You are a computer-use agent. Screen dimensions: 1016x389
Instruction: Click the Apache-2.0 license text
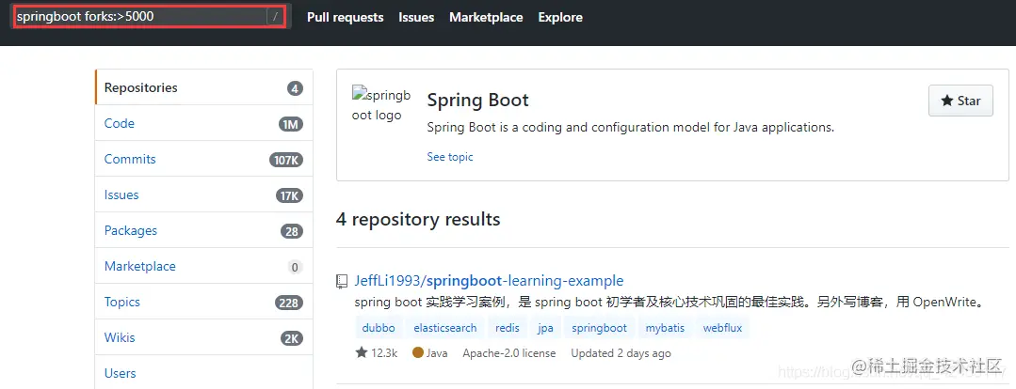click(509, 352)
